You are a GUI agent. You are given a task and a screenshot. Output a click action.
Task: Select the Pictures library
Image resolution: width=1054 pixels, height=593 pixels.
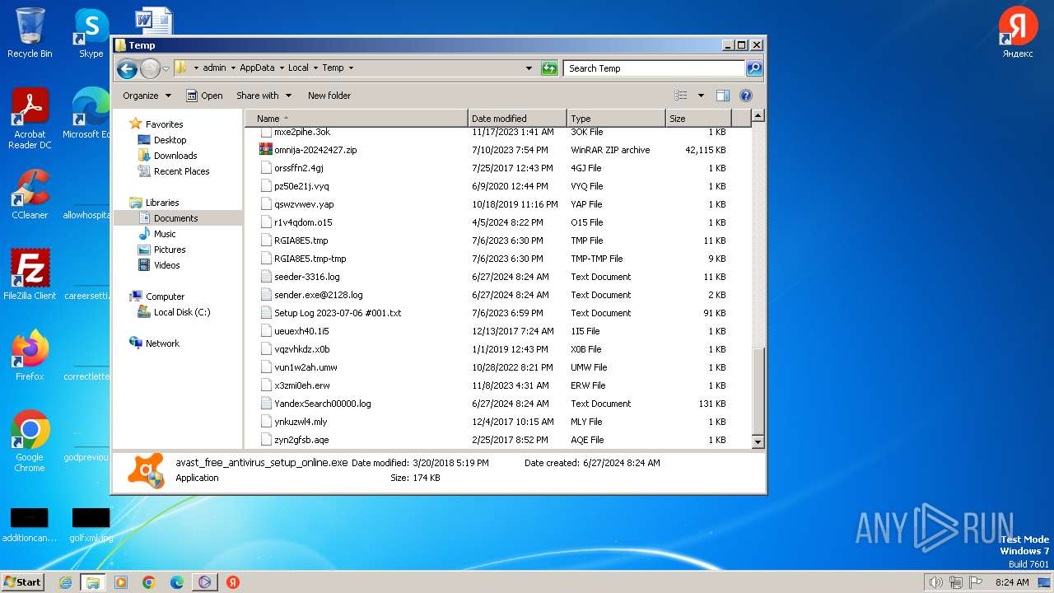point(170,250)
